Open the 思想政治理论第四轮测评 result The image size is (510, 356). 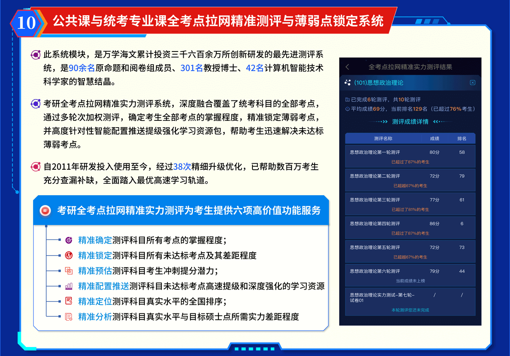coord(410,228)
